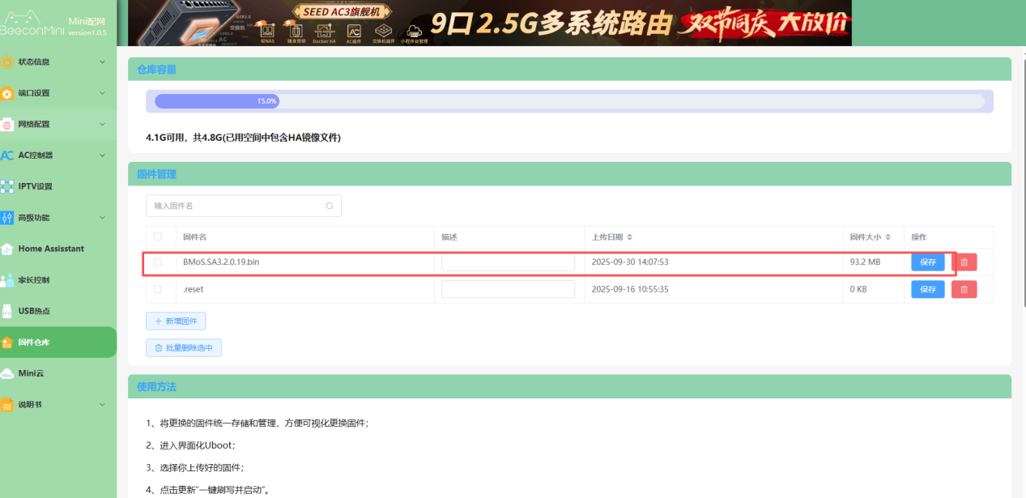The image size is (1026, 498).
Task: Click the USB热点 sidebar icon
Action: (7, 311)
